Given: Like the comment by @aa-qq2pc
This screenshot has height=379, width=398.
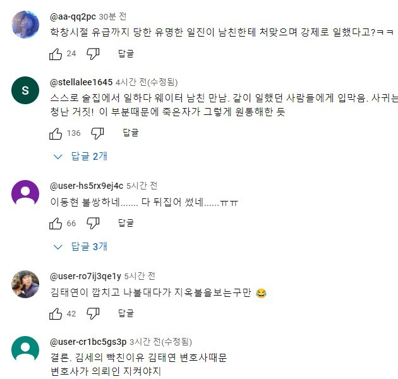Looking at the screenshot, I should [56, 54].
